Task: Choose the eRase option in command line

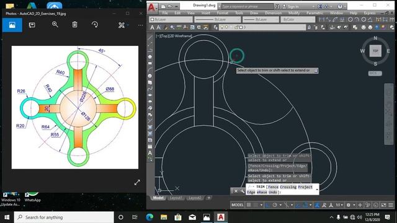Action: tap(262, 192)
